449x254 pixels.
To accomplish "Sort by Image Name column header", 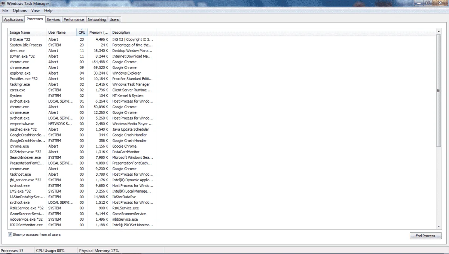I will click(27, 32).
